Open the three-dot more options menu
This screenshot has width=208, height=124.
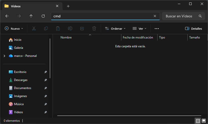[x=157, y=28]
